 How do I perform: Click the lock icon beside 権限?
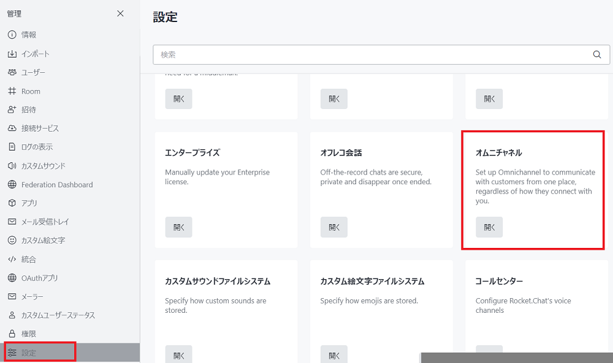tap(12, 334)
